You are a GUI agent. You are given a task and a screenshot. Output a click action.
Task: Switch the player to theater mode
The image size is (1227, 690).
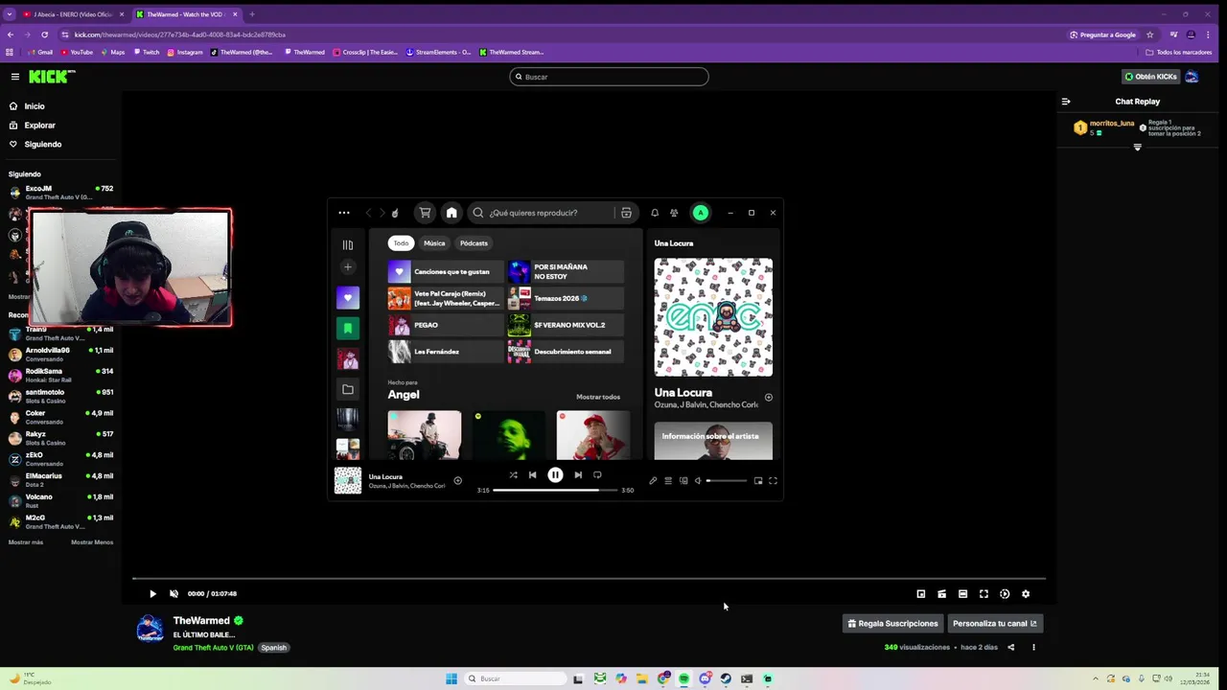point(962,594)
